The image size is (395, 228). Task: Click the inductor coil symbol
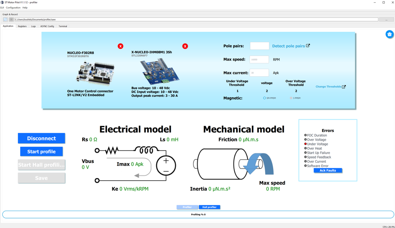[x=147, y=150]
